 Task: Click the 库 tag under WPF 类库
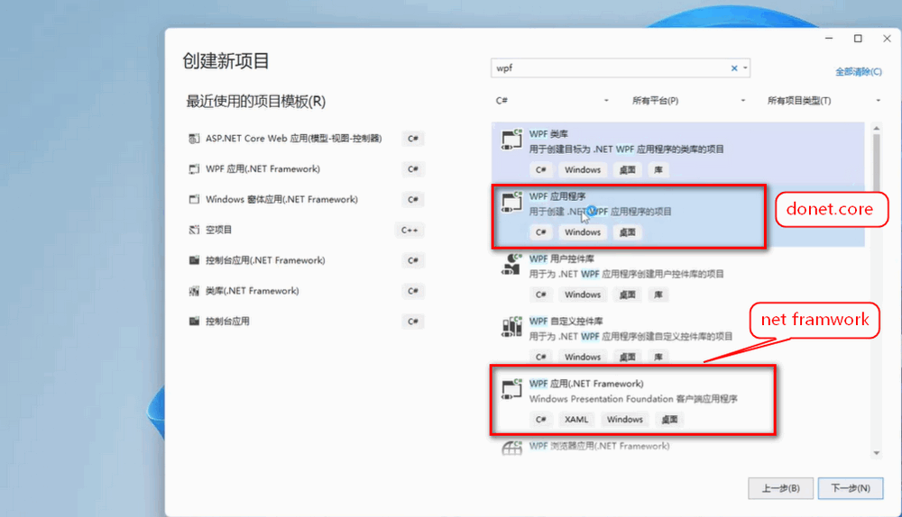(658, 170)
